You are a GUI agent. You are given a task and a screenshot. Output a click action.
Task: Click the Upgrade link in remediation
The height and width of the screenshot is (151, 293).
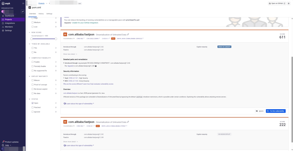click(x=70, y=66)
